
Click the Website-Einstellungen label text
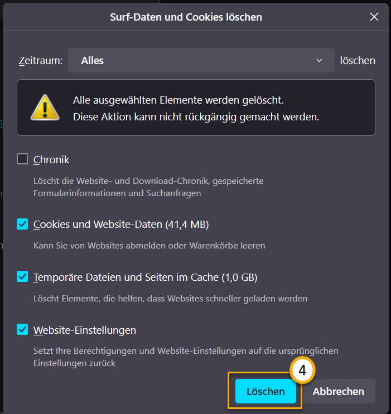[x=85, y=330]
